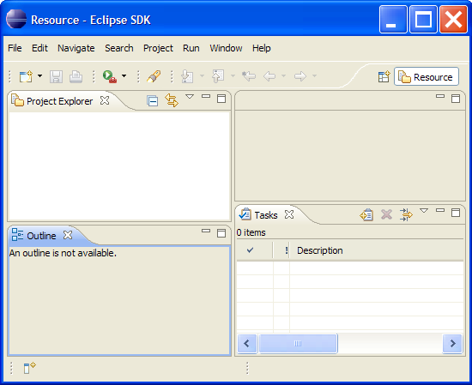
Task: Open the New wizard dropdown arrow
Action: tap(39, 76)
